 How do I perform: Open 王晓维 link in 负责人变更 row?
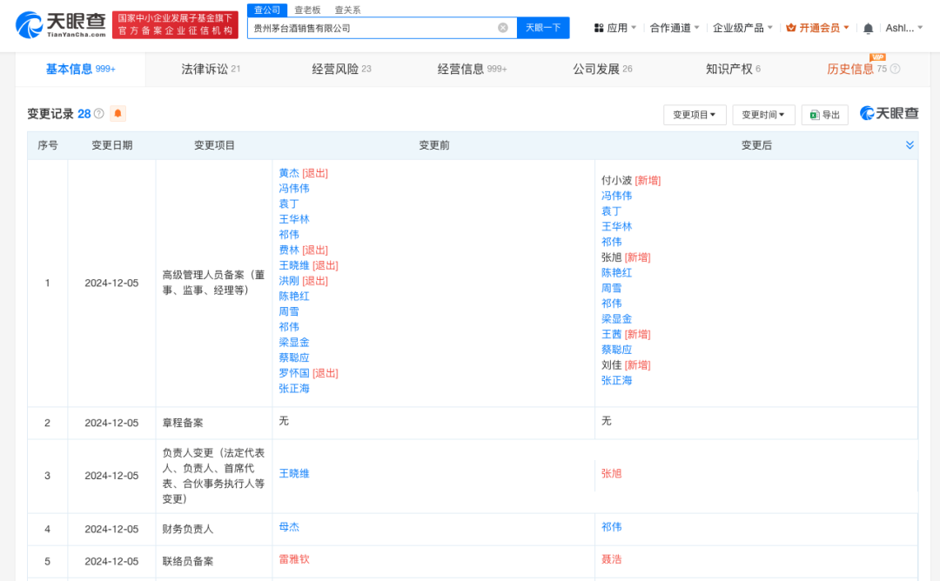[294, 473]
